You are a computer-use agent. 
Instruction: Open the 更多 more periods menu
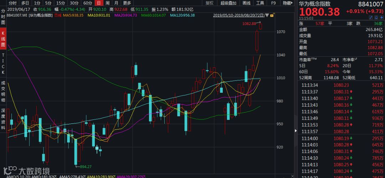[x=127, y=3]
